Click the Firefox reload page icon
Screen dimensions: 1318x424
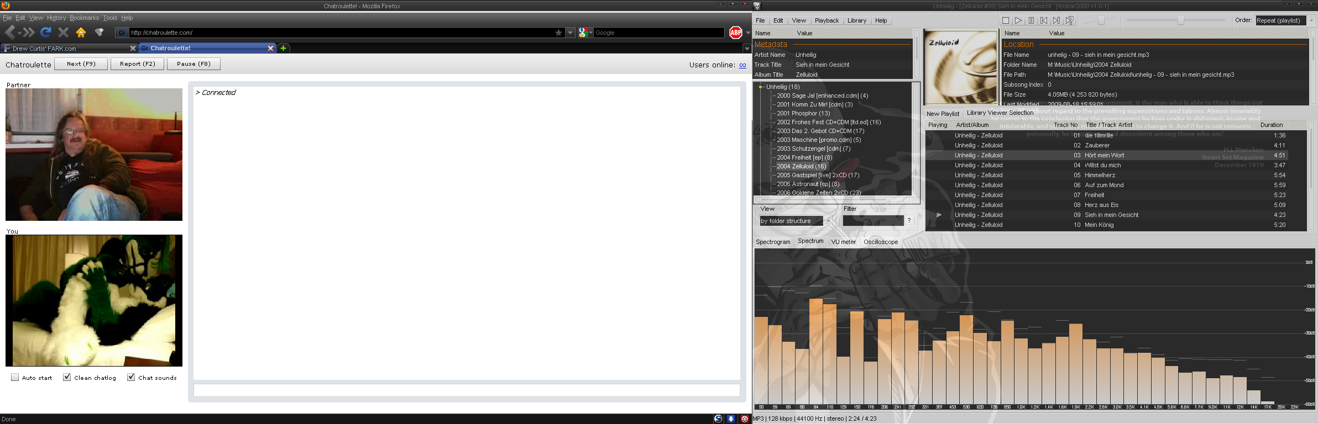46,33
